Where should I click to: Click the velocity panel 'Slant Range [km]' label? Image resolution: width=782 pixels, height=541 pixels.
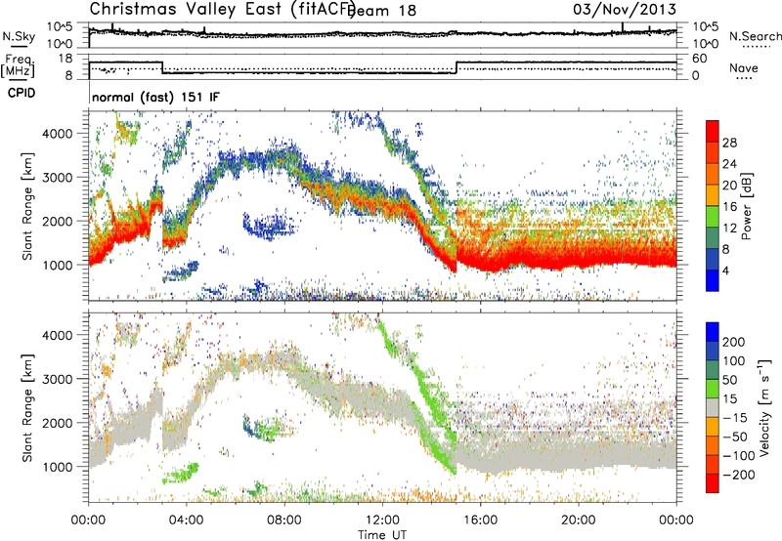(x=27, y=407)
